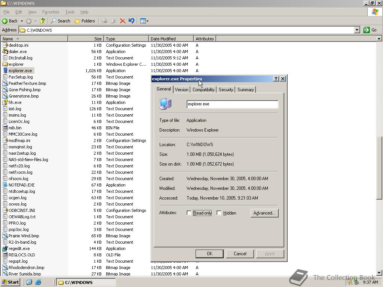This screenshot has height=287, width=383.
Task: Click the Properties dialog help question button
Action: coord(276,78)
